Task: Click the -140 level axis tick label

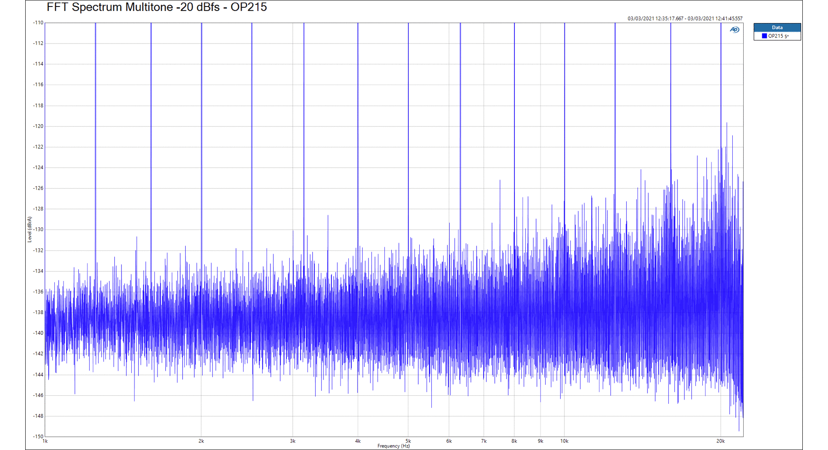Action: [38, 333]
